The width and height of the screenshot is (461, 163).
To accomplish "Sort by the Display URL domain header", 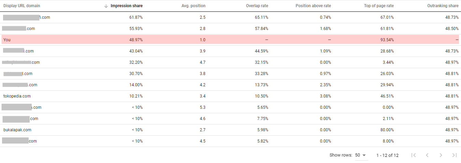I will [x=21, y=6].
